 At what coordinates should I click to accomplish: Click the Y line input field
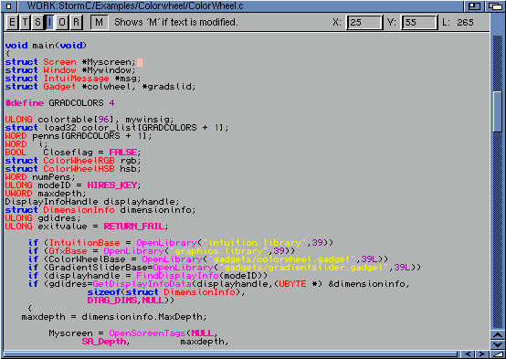tap(419, 22)
